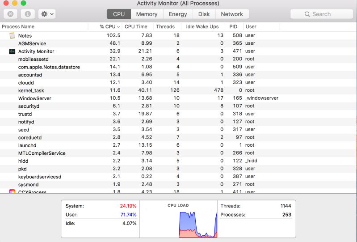Click PID 508 in the Notes row
This screenshot has width=357, height=242.
[x=237, y=35]
